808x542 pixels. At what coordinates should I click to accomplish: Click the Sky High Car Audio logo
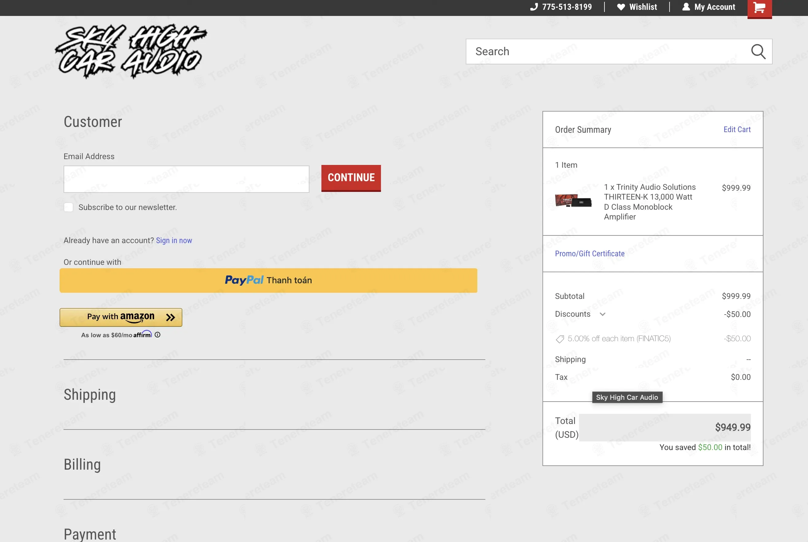click(x=131, y=51)
